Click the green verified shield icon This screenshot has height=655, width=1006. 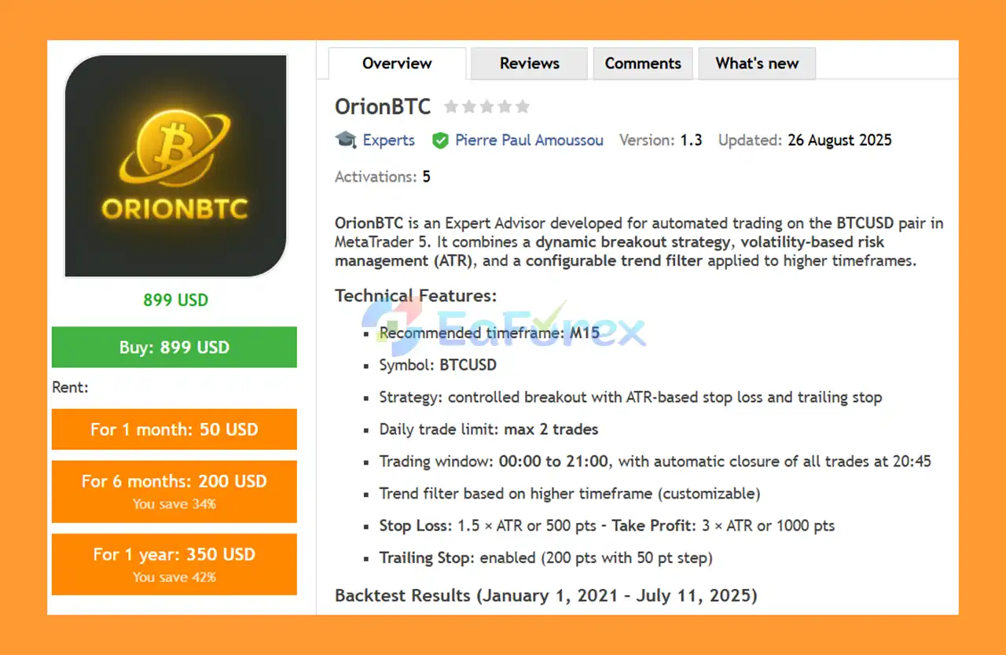pyautogui.click(x=440, y=141)
